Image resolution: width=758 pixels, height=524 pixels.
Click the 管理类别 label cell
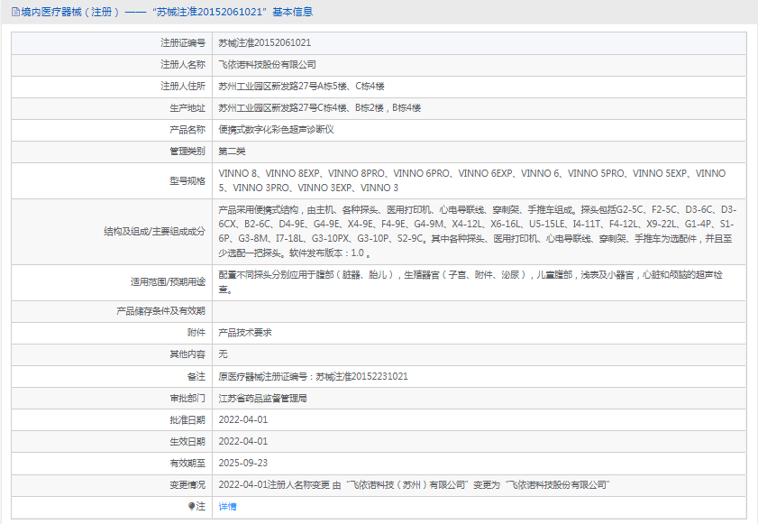pos(112,152)
